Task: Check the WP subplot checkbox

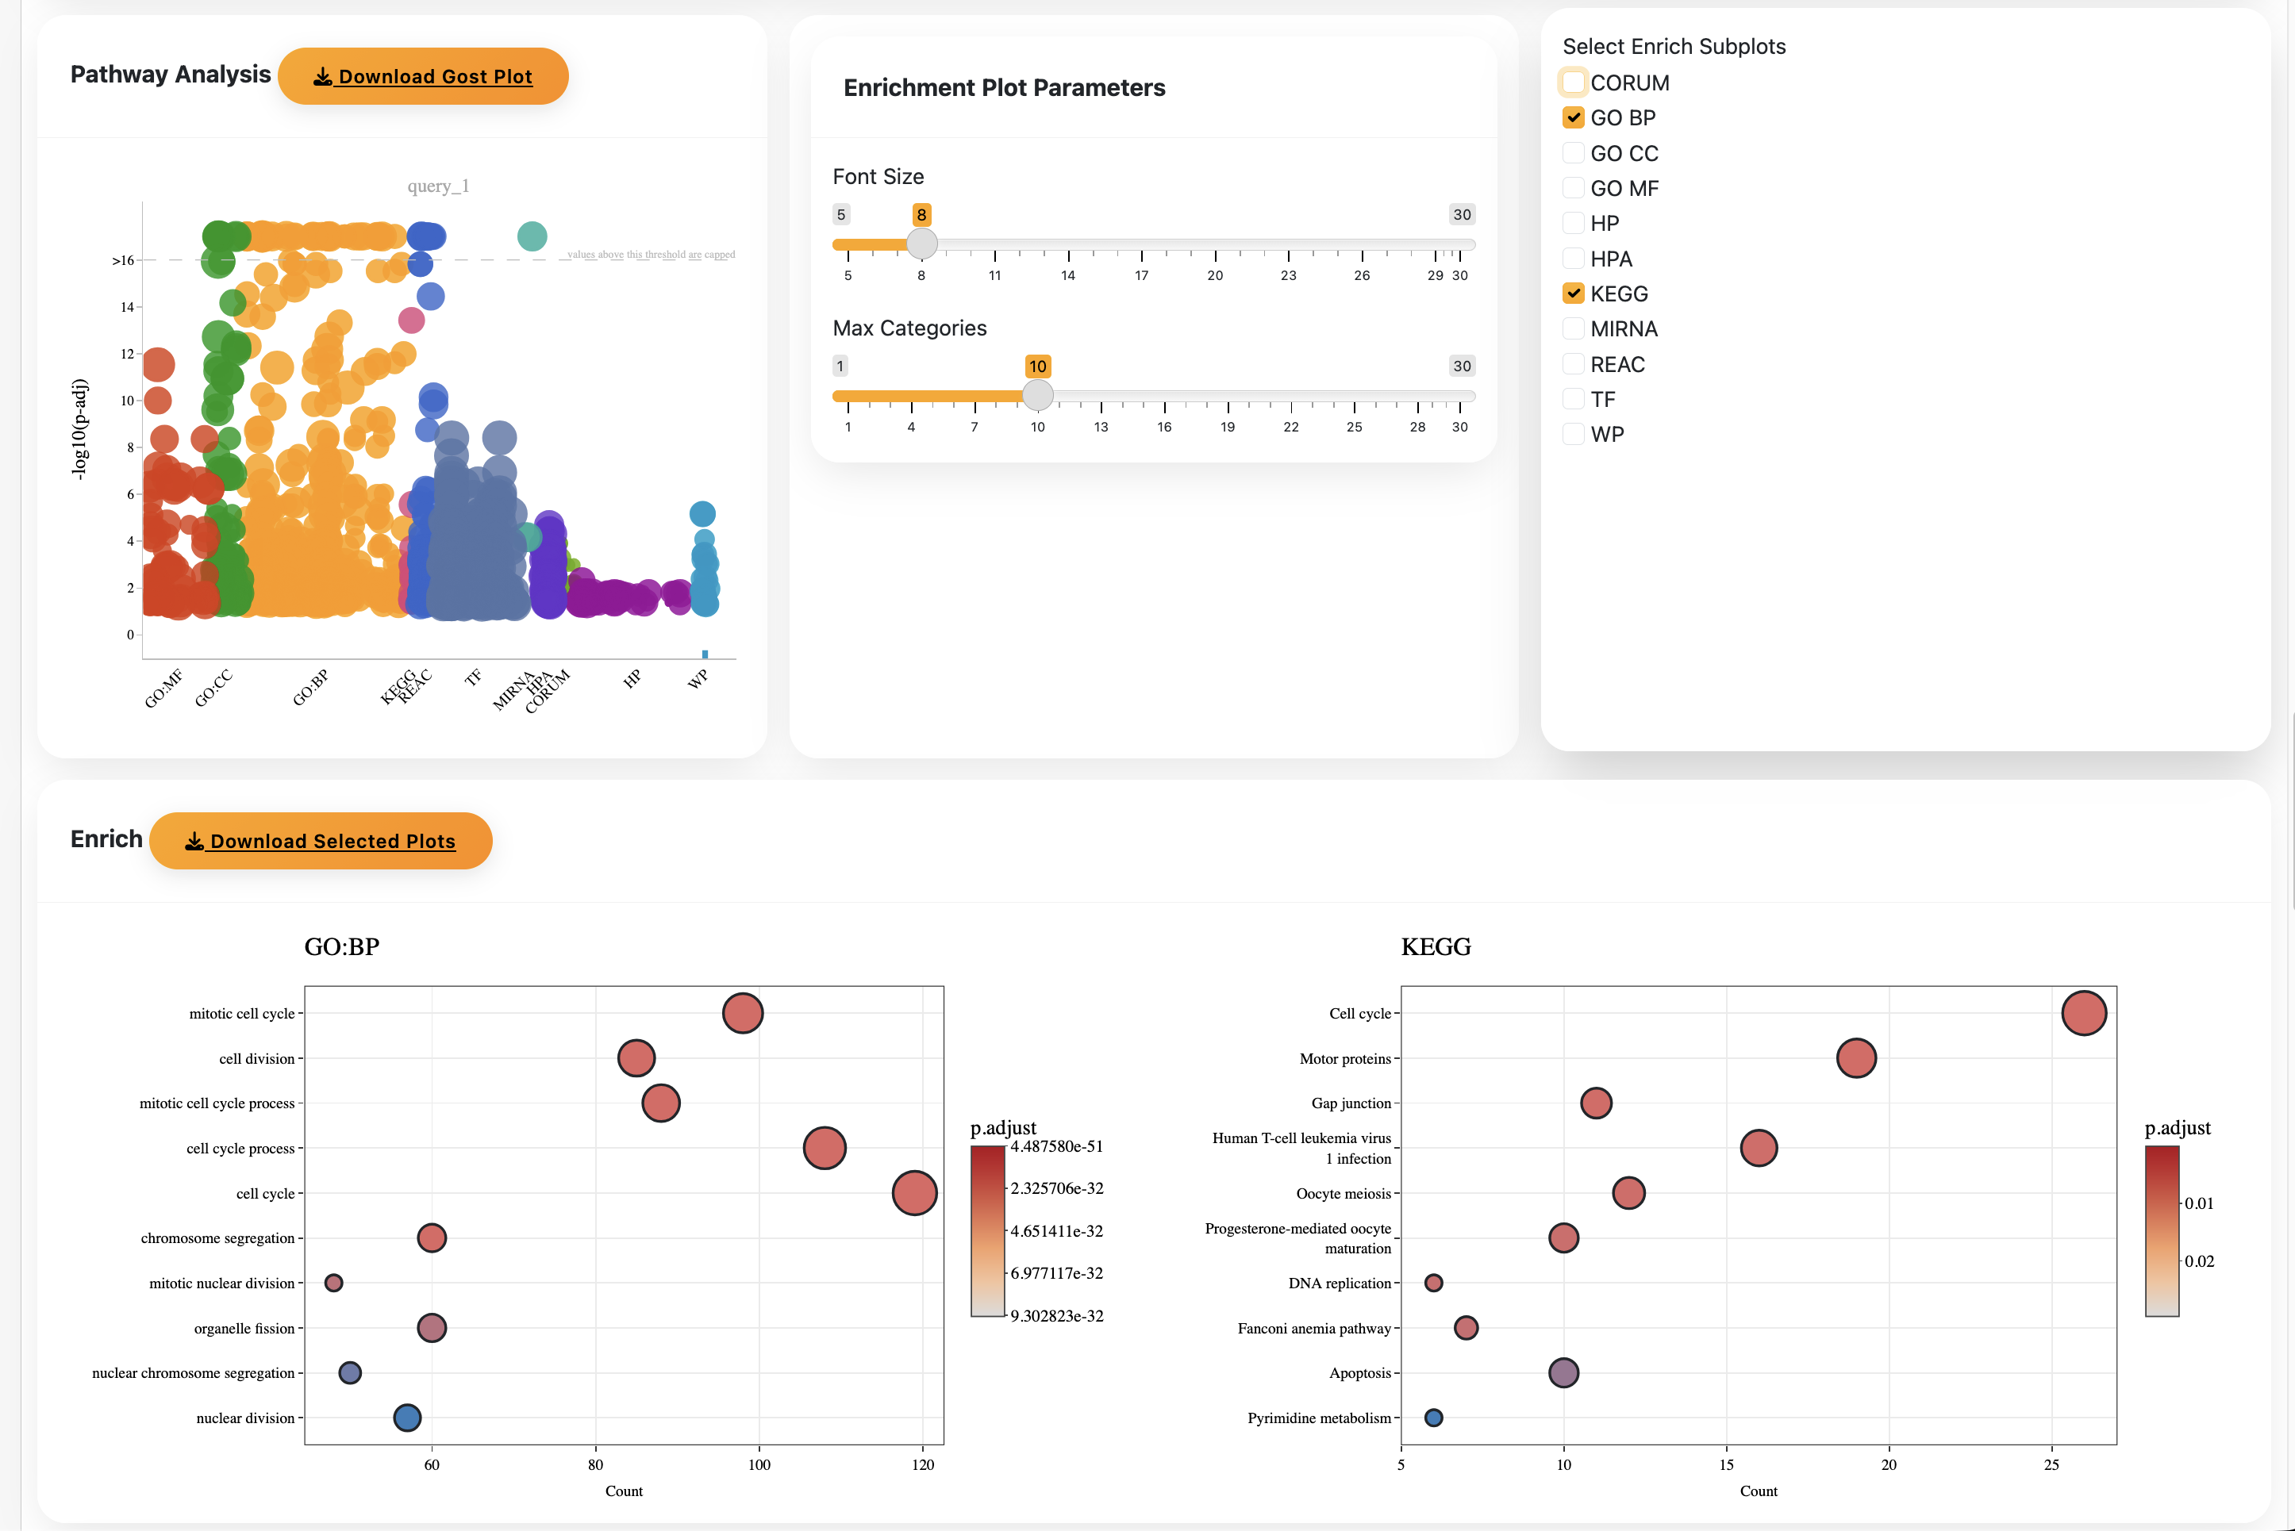Action: [1572, 434]
